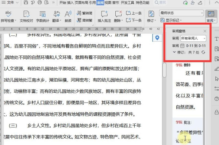Close the 审阅窗格 panel
219x145 pixels.
205,31
